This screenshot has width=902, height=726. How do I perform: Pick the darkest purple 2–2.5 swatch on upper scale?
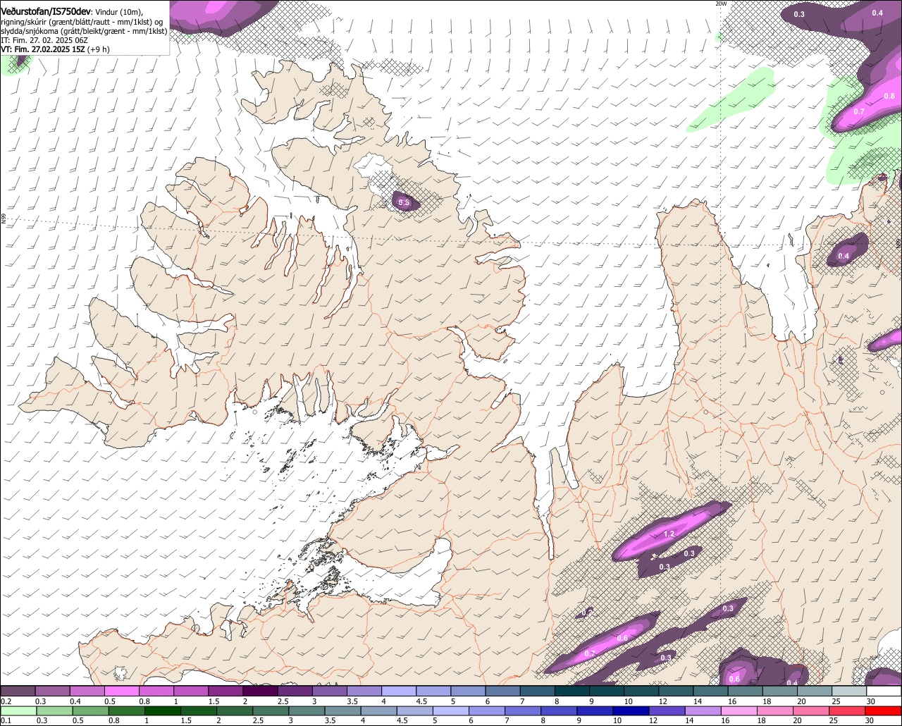pos(260,691)
